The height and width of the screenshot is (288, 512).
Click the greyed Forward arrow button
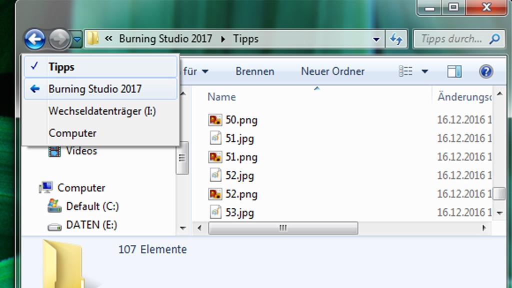click(59, 39)
